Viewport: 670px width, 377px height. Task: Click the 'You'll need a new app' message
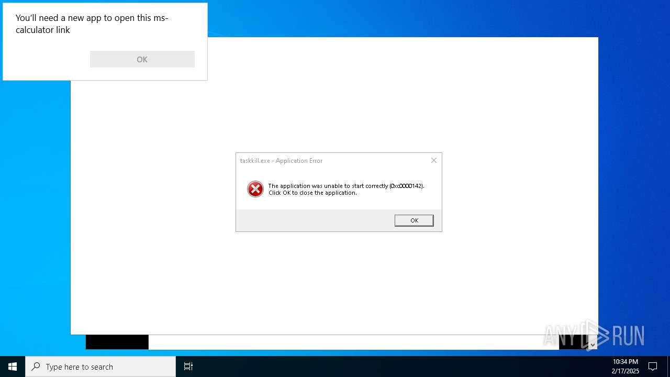pos(92,24)
